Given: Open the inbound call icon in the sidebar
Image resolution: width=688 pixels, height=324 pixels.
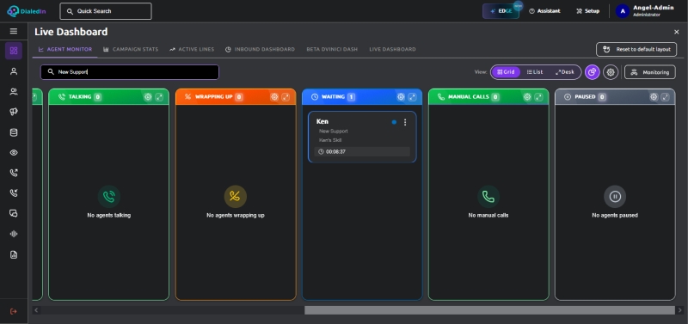Looking at the screenshot, I should pyautogui.click(x=14, y=193).
